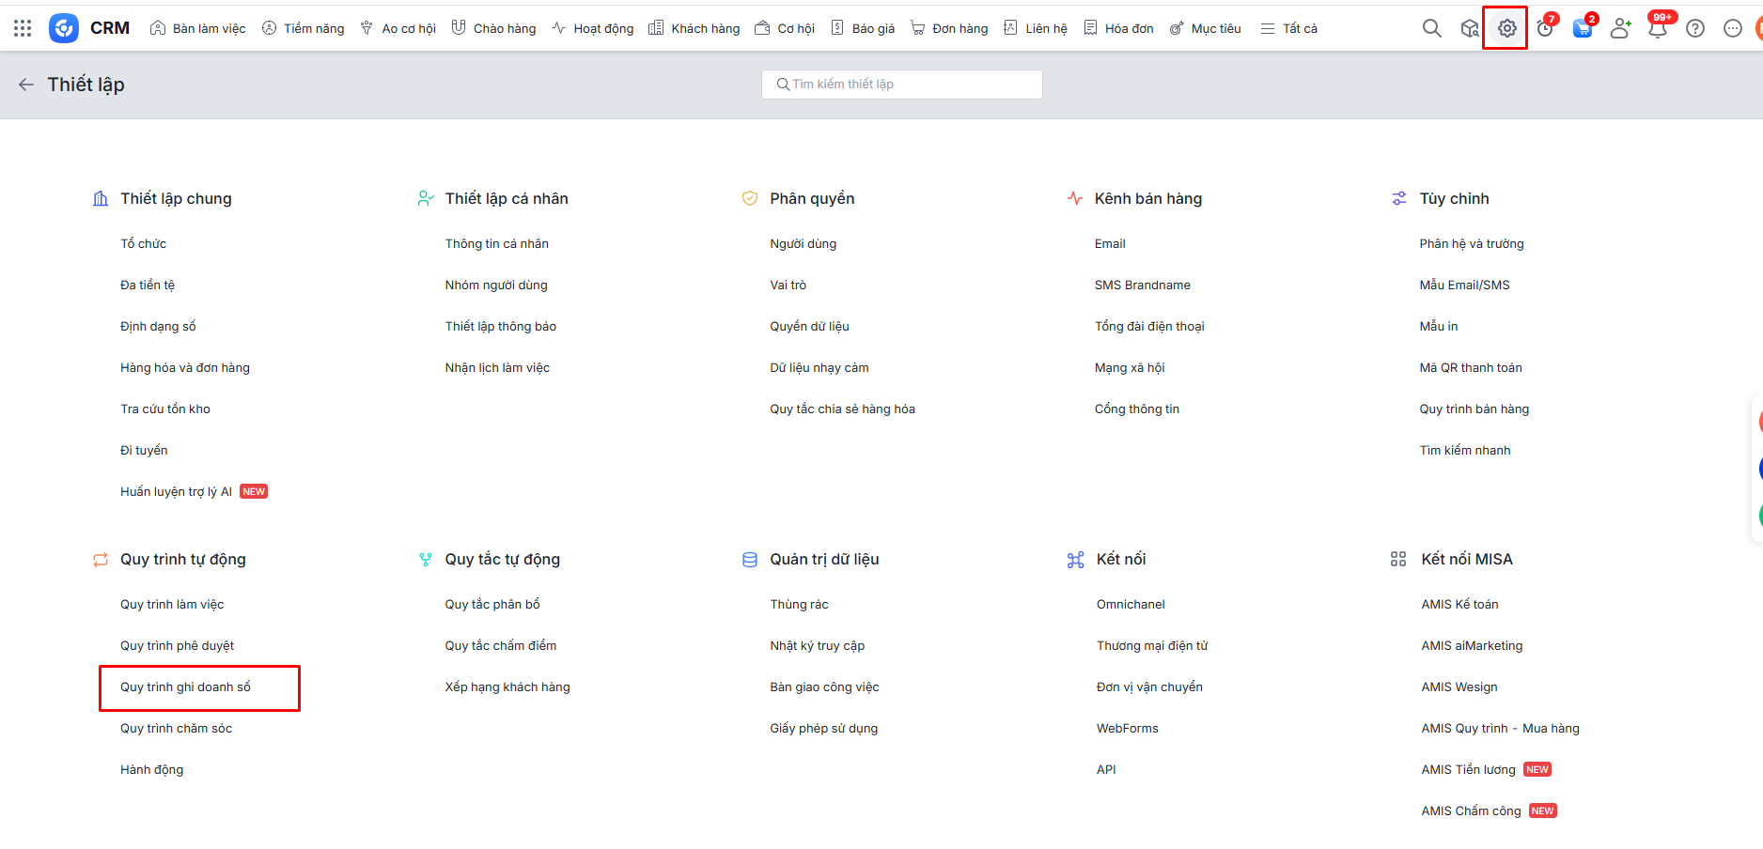The height and width of the screenshot is (849, 1763).
Task: Click the settings gear icon
Action: click(1506, 28)
